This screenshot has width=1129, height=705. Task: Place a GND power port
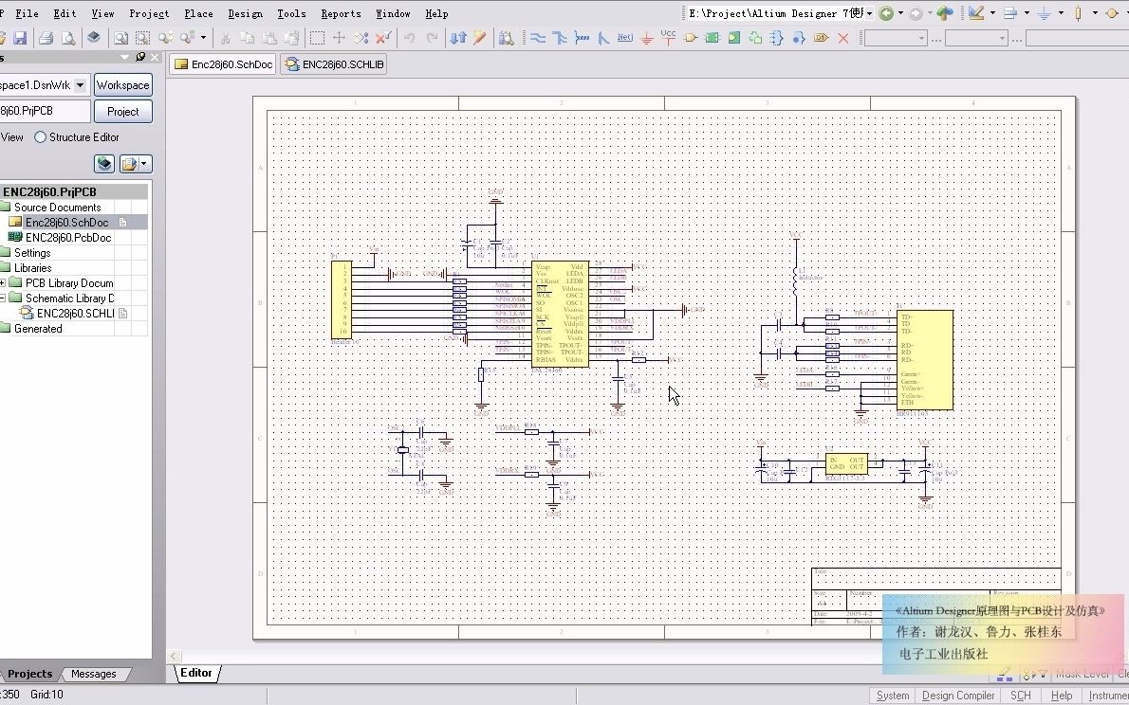[649, 37]
